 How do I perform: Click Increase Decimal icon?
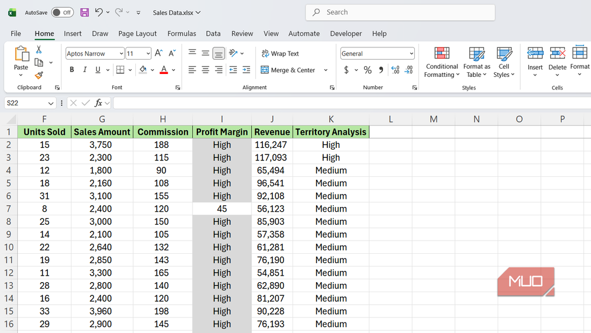tap(395, 70)
